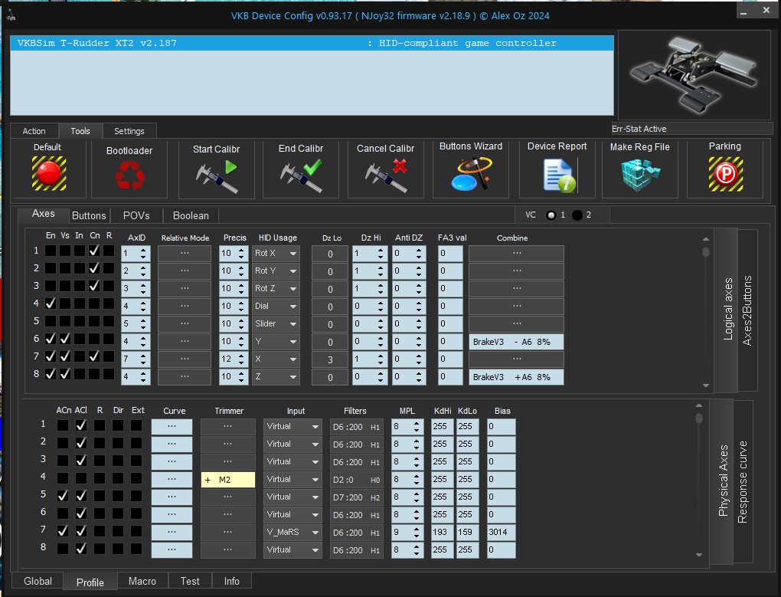781x597 pixels.
Task: Launch the Buttons Wizard icon
Action: click(471, 174)
